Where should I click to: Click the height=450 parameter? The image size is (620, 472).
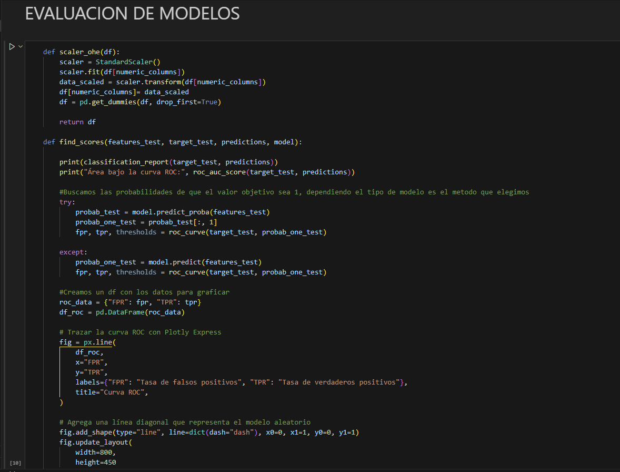pyautogui.click(x=95, y=463)
